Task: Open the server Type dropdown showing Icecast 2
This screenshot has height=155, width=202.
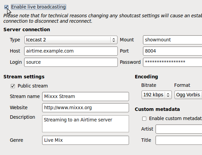Action: tap(71, 40)
